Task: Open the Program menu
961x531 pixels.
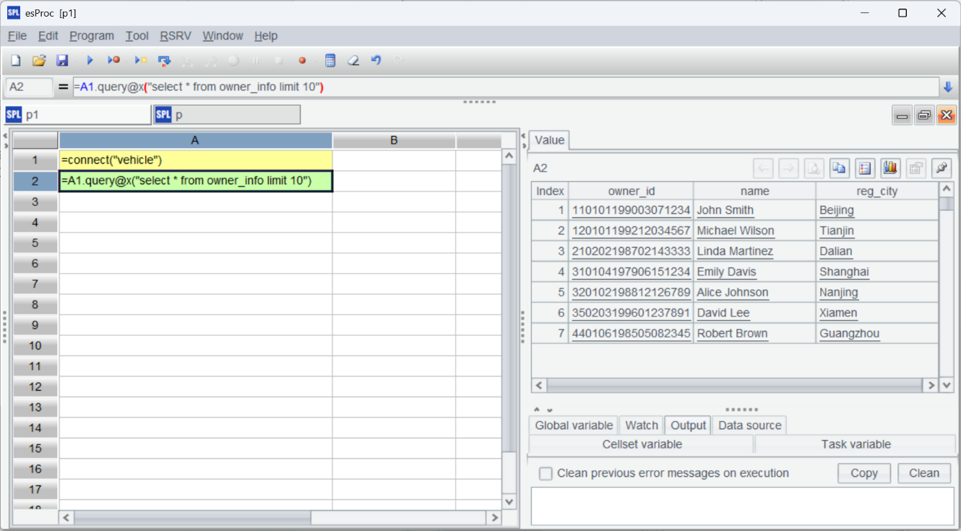Action: tap(92, 36)
